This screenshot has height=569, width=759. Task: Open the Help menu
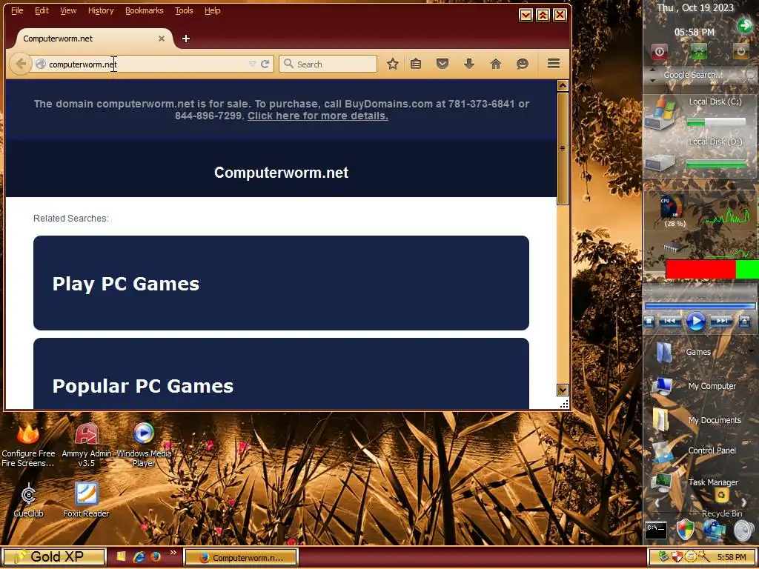[x=213, y=10]
